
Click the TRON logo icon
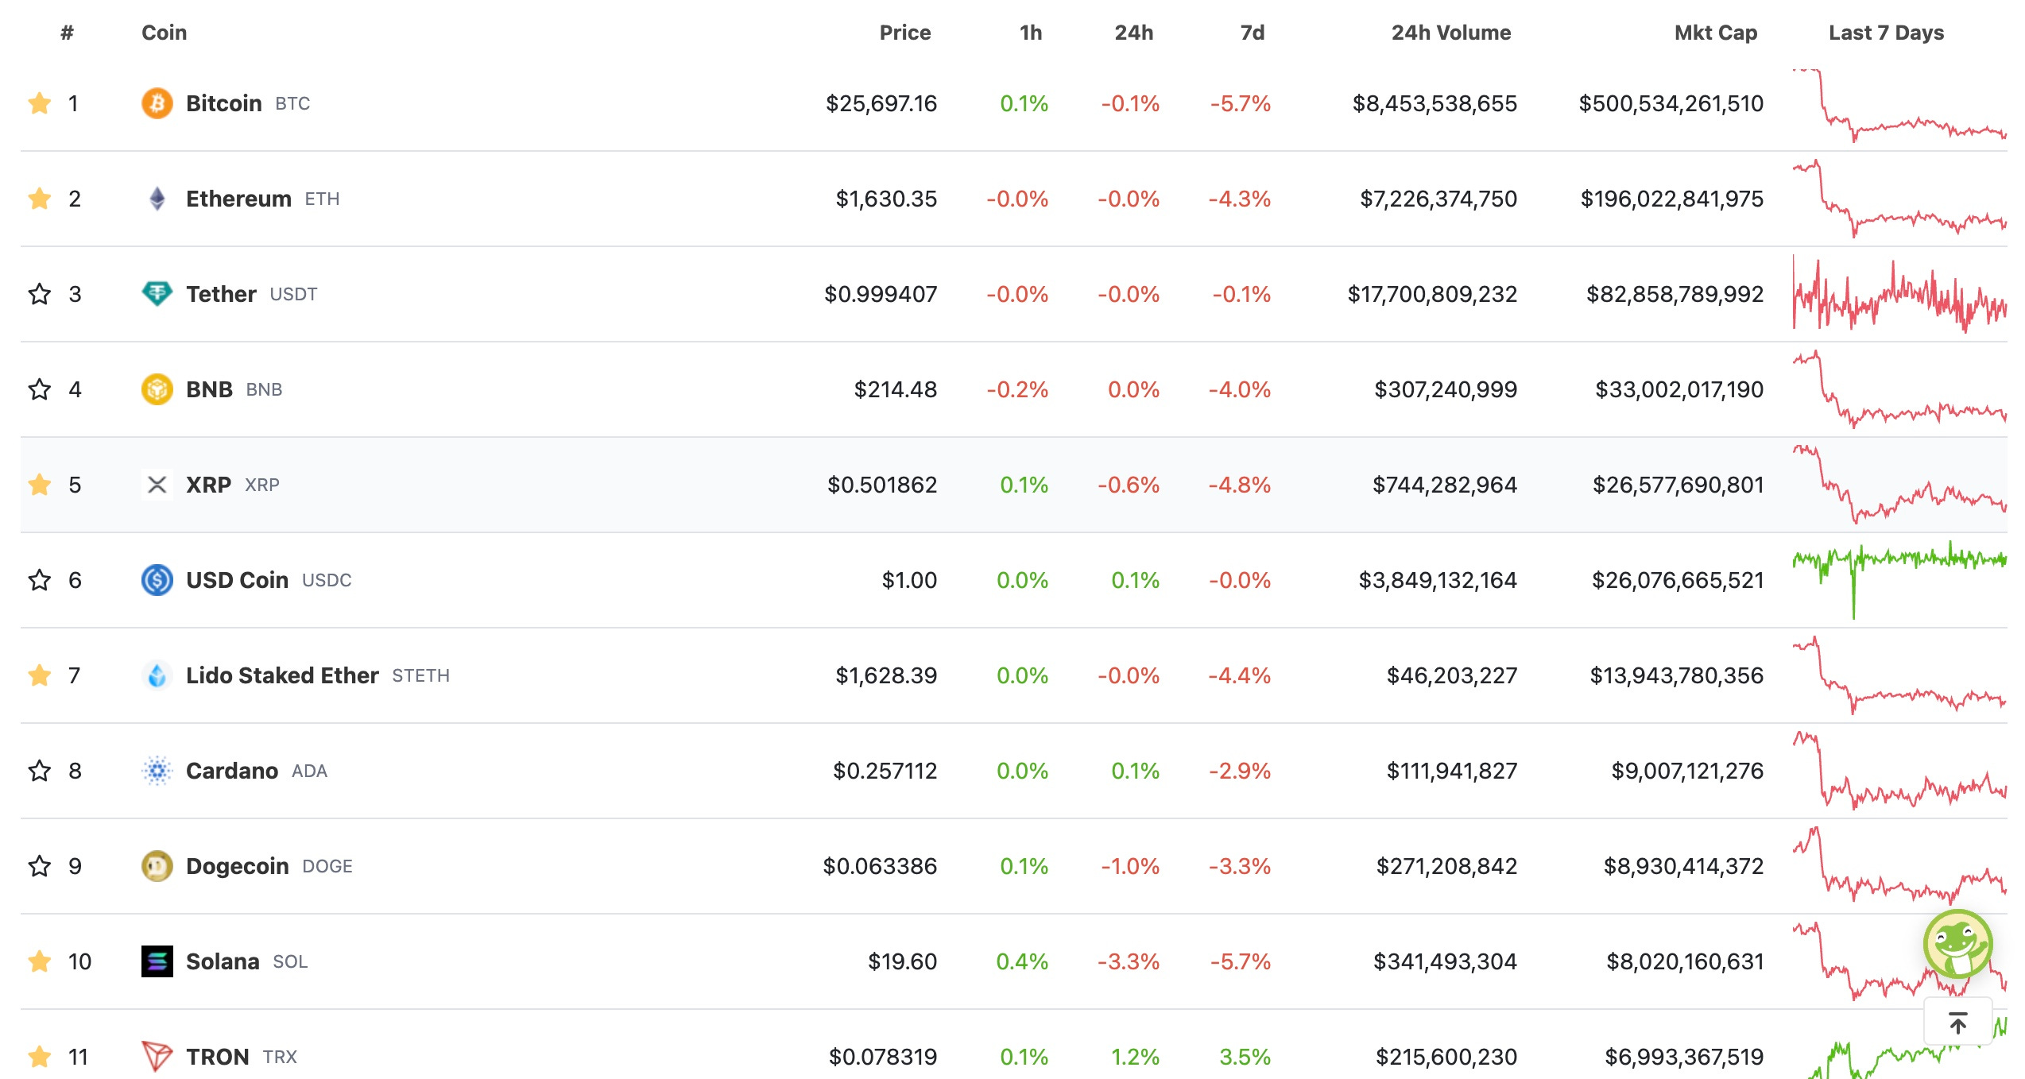(157, 1057)
